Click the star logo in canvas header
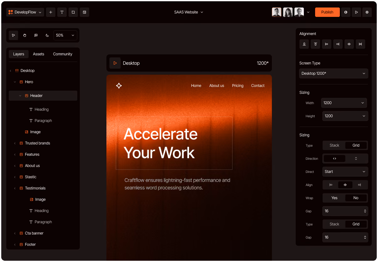Image resolution: width=378 pixels, height=262 pixels. [x=119, y=86]
